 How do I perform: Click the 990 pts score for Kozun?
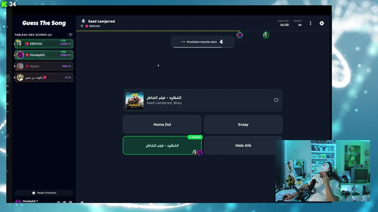click(x=67, y=66)
